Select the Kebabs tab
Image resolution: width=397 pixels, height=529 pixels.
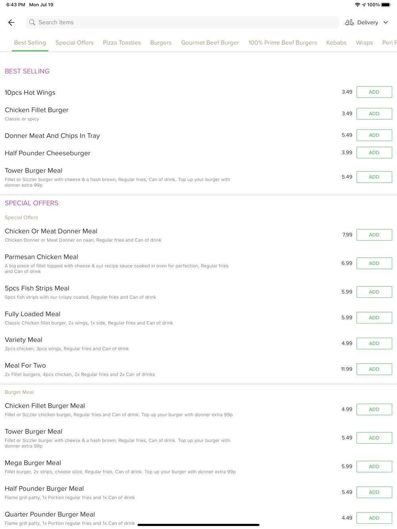point(336,43)
